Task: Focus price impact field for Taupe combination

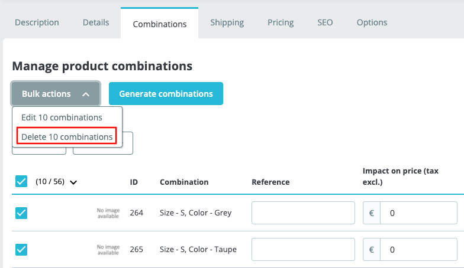Action: point(418,250)
